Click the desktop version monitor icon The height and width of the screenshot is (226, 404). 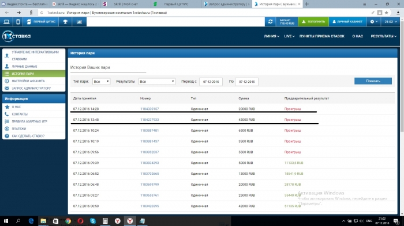coord(6,22)
